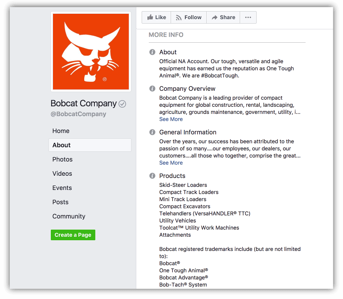Follow the Bobcat Company page
This screenshot has height=299, width=343.
(188, 17)
